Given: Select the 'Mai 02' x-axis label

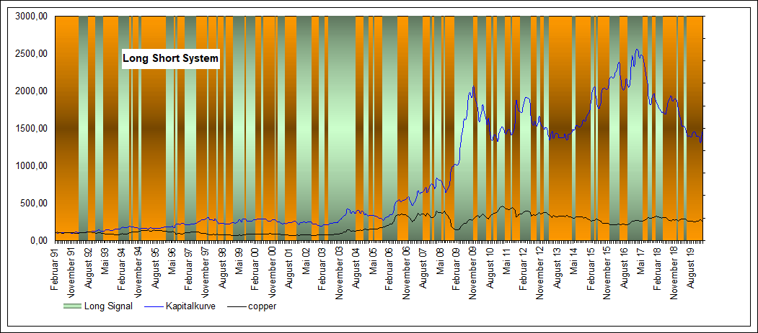Looking at the screenshot, I should click(x=306, y=261).
